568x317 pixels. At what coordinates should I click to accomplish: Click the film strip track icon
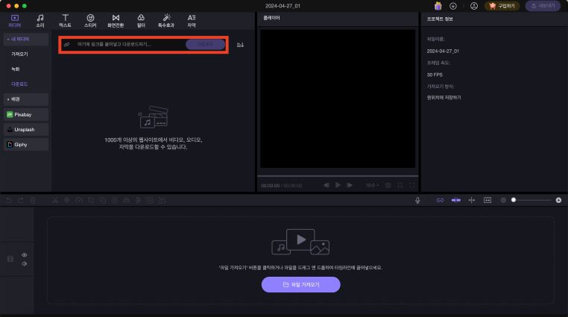click(x=10, y=259)
